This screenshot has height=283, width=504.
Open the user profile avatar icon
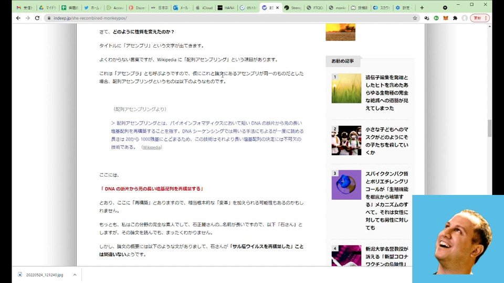tap(465, 18)
